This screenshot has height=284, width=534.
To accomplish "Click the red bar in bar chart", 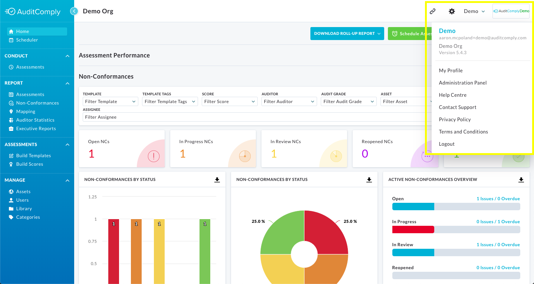I will (113, 251).
